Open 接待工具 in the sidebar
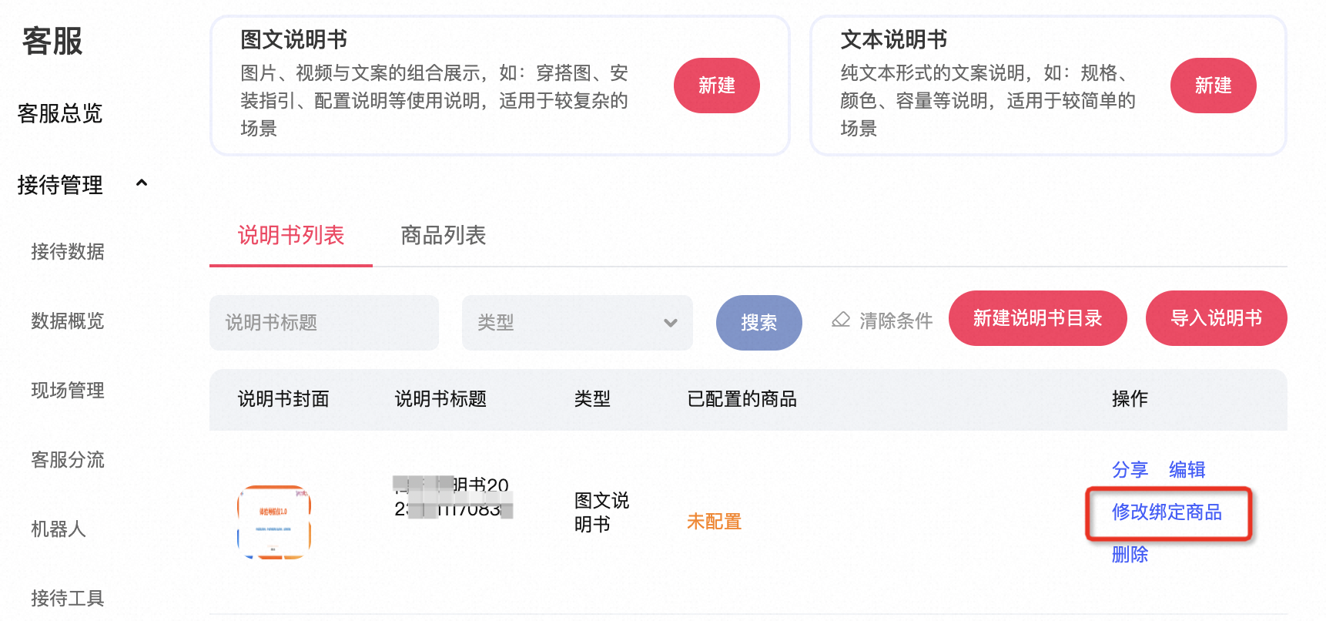The height and width of the screenshot is (621, 1326). pos(68,599)
